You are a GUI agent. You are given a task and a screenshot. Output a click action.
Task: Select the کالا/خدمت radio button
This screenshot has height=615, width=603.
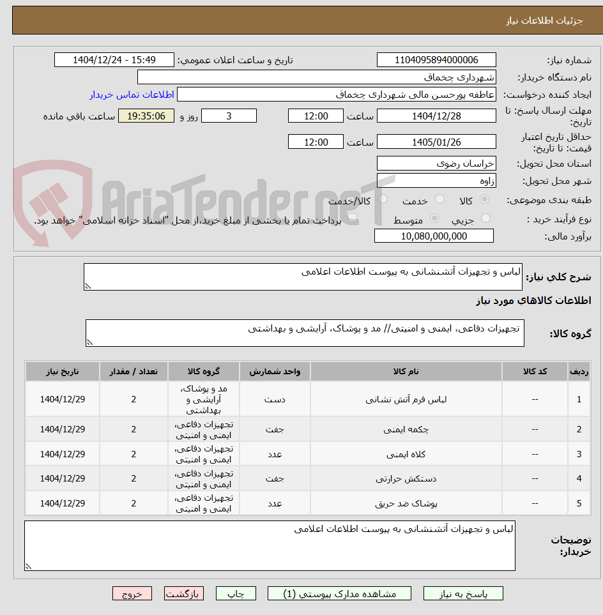tap(383, 199)
